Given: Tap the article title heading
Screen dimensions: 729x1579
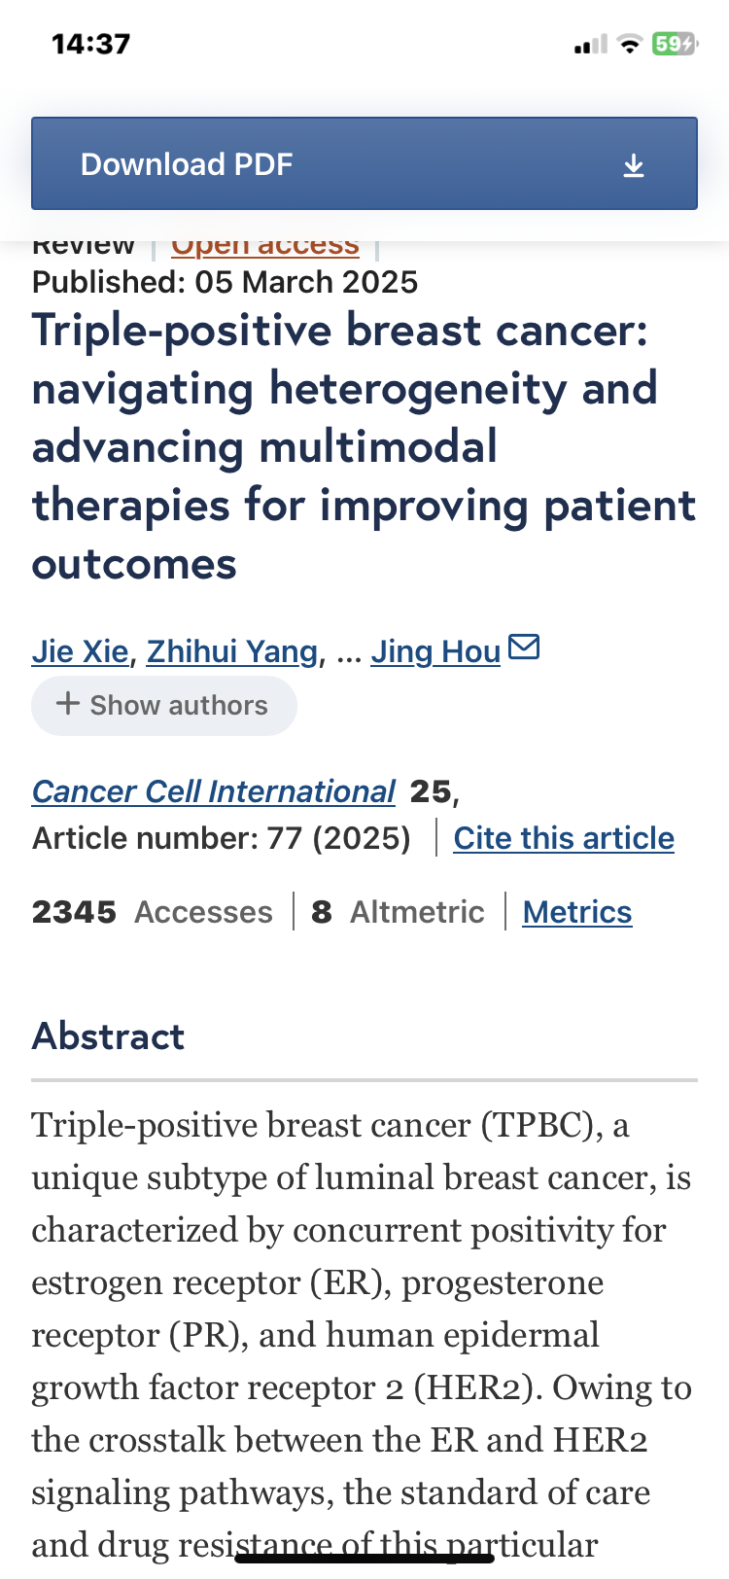Looking at the screenshot, I should (364, 446).
